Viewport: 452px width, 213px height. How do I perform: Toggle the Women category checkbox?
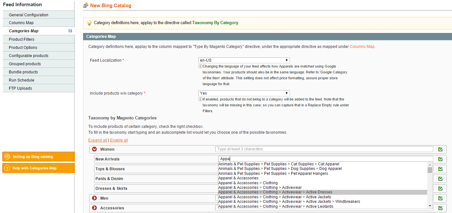coord(440,149)
